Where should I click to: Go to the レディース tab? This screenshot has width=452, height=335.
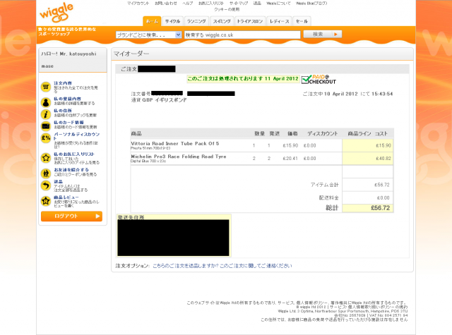pyautogui.click(x=279, y=21)
